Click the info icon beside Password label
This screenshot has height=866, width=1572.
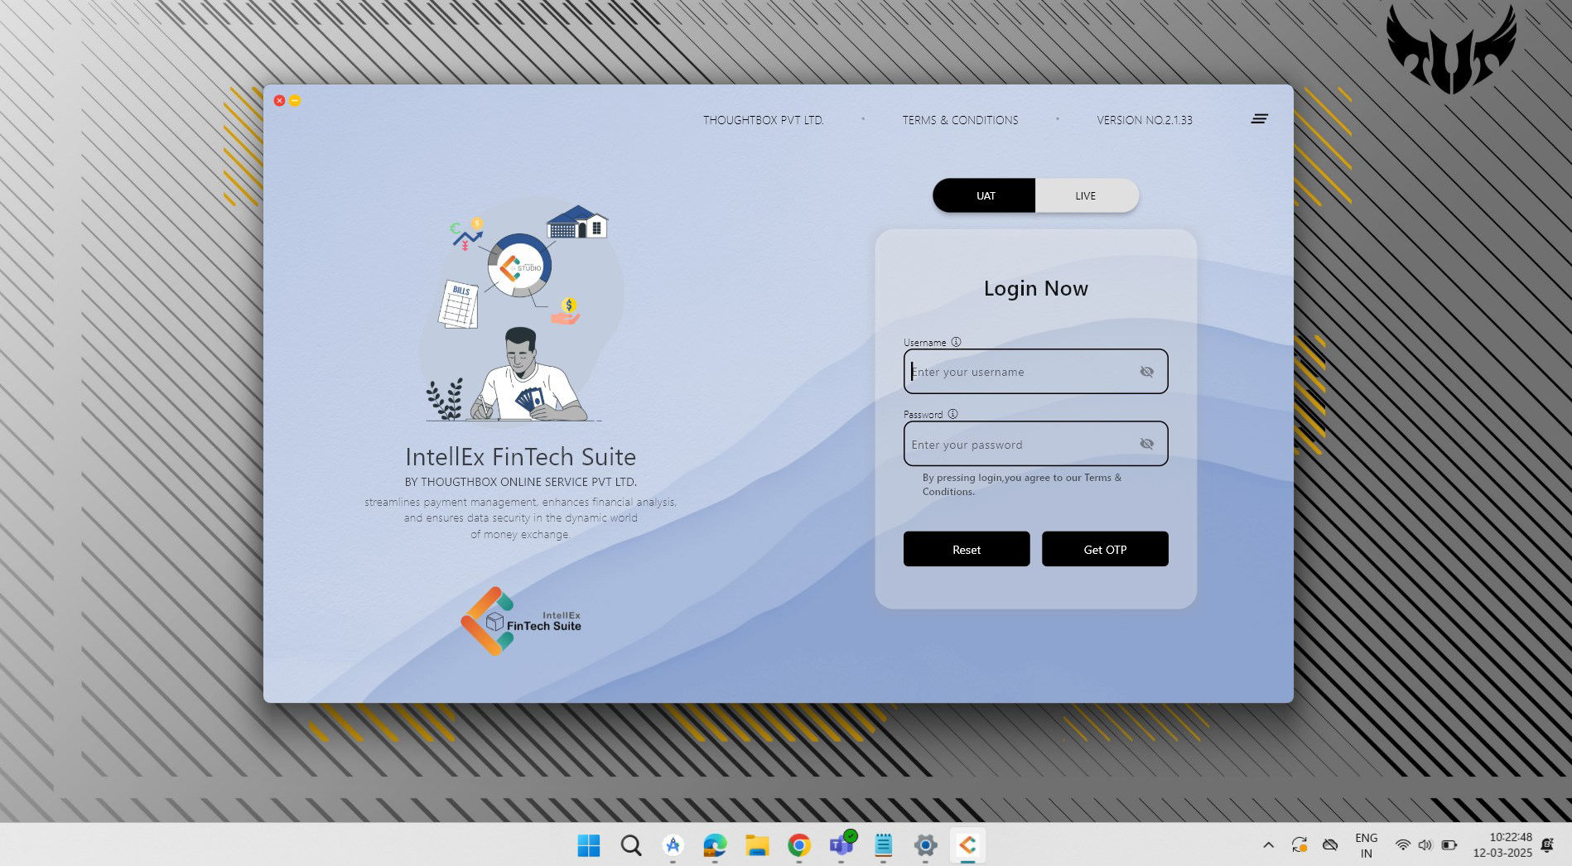tap(953, 414)
